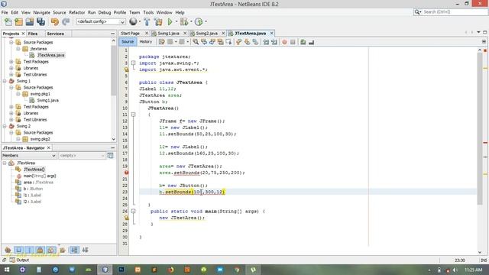The image size is (489, 275).
Task: Open the Output window button
Action: (x=19, y=260)
